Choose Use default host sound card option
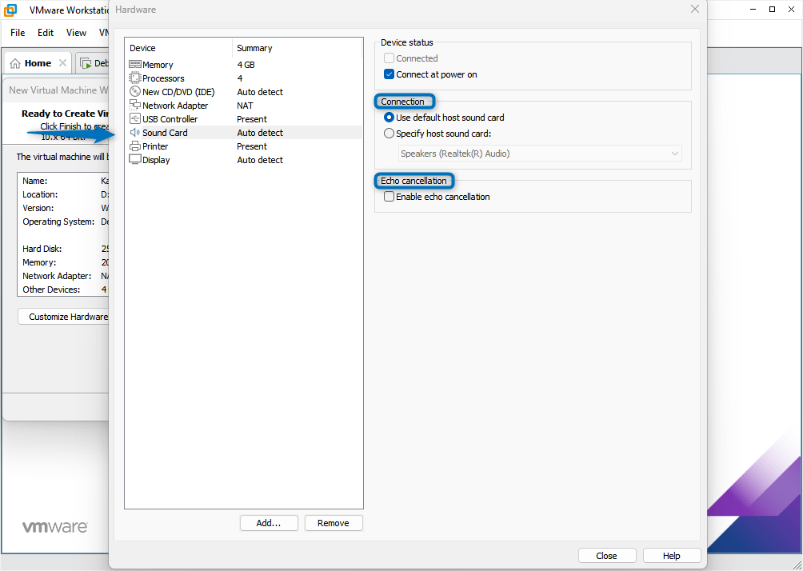Screen dimensions: 803x571 [389, 117]
